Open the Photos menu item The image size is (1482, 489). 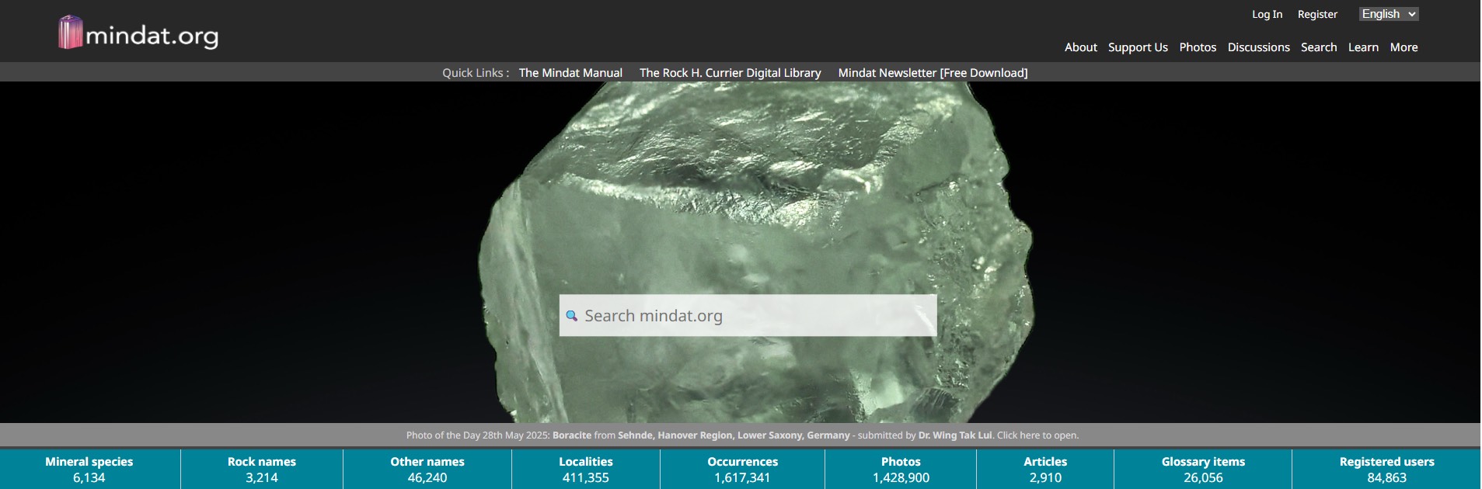(1198, 47)
